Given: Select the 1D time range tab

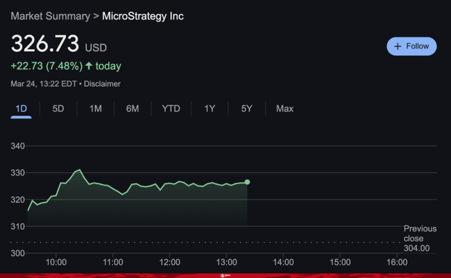Looking at the screenshot, I should (21, 109).
